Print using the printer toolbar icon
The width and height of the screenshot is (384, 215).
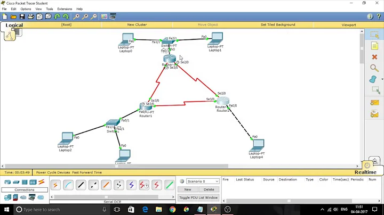point(31,16)
